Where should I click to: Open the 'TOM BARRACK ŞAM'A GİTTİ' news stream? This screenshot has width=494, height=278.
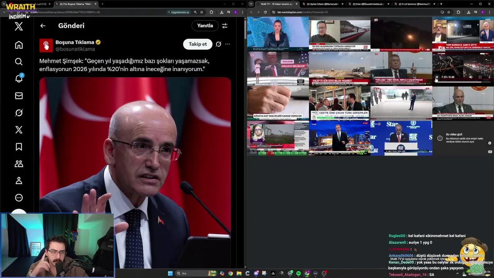tap(463, 34)
